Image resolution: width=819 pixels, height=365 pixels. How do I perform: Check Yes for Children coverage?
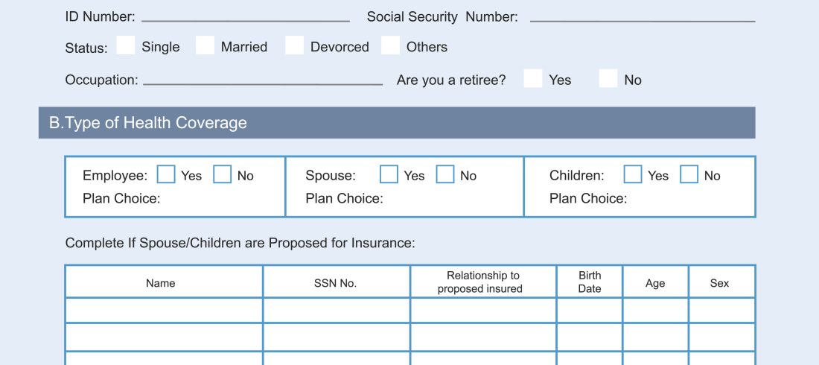[x=633, y=174]
